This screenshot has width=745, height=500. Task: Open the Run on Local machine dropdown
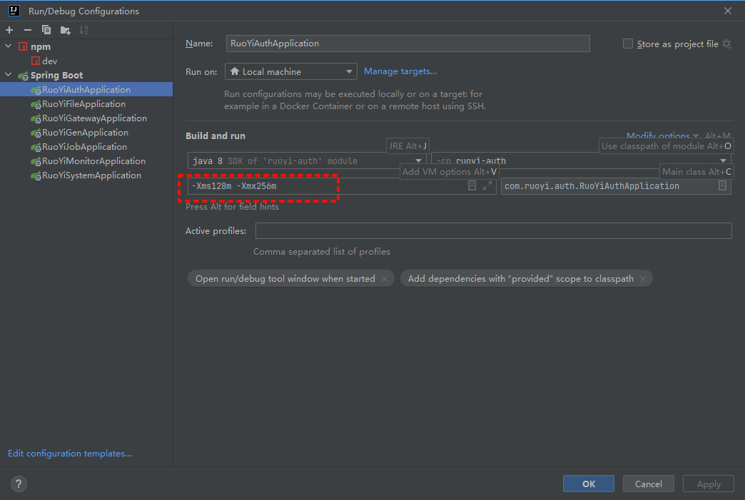point(290,72)
